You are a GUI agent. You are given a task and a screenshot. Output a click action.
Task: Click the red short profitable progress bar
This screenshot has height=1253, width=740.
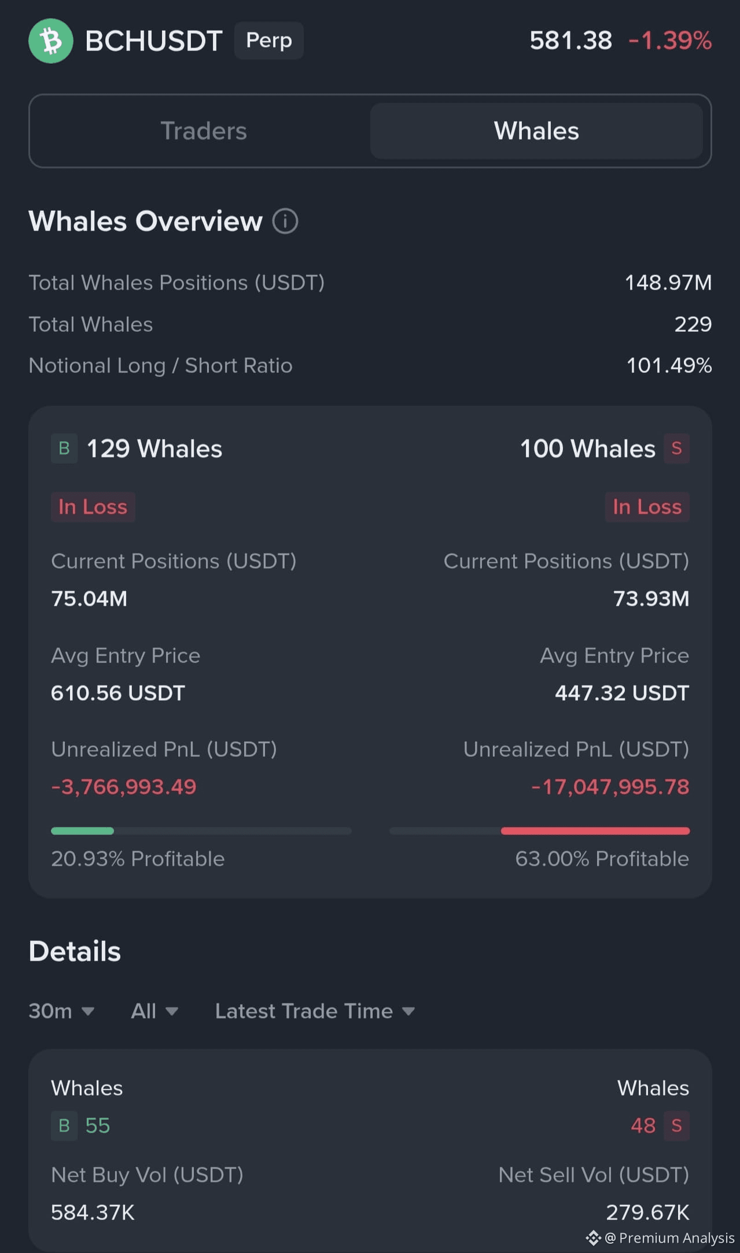595,831
